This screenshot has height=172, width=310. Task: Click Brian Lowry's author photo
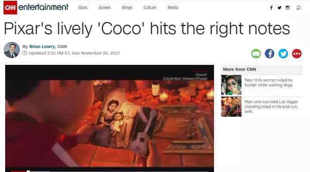(x=12, y=50)
